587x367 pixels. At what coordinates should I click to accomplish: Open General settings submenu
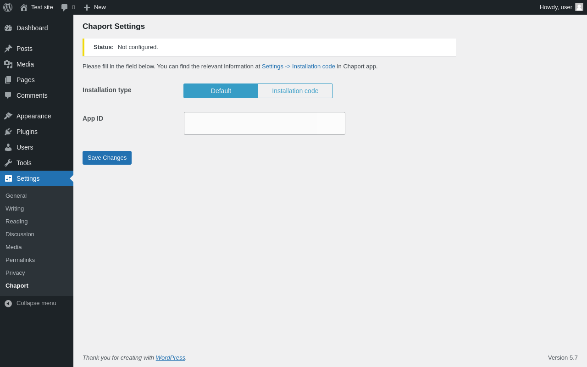click(37, 196)
